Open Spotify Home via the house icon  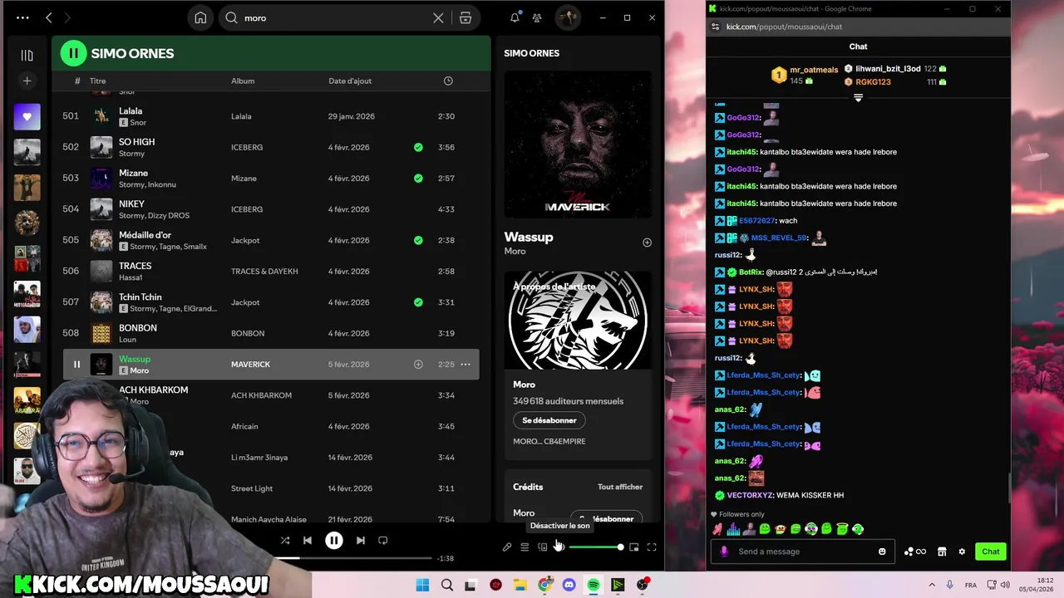pos(200,18)
